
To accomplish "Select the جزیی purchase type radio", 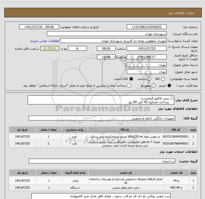I will tap(169, 85).
